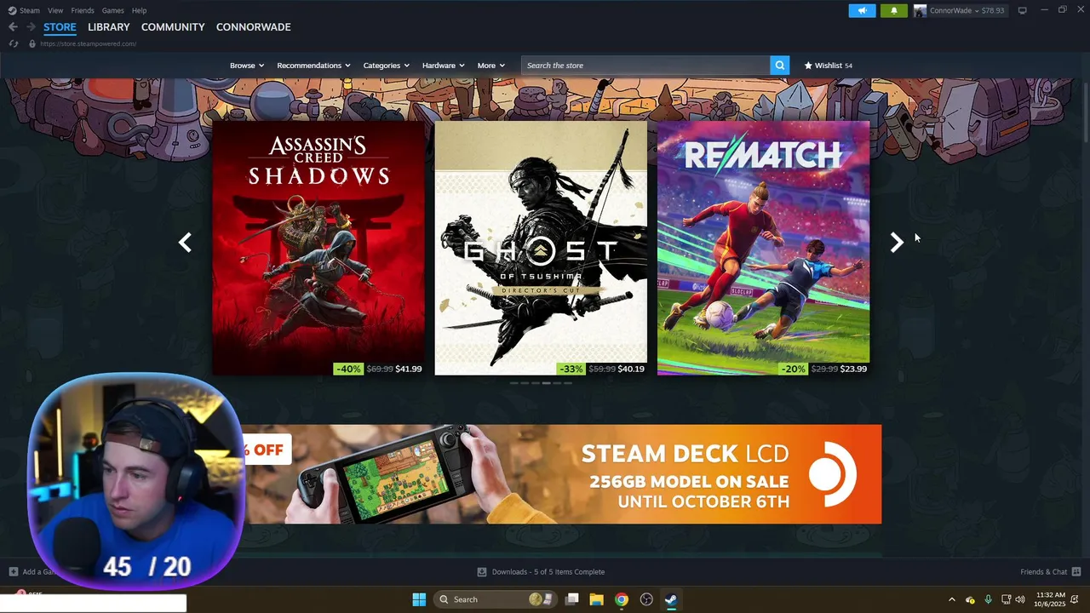Open the volume speaker tray icon
The image size is (1090, 613).
(1020, 599)
